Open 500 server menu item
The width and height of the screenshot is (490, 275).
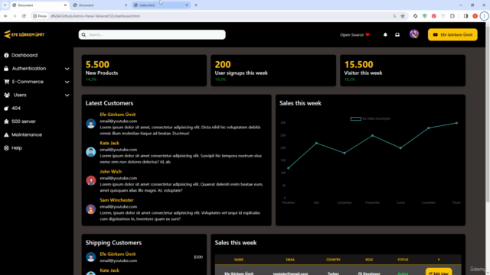pyautogui.click(x=24, y=121)
